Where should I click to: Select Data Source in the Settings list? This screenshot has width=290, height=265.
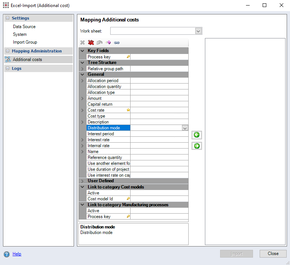(x=24, y=27)
